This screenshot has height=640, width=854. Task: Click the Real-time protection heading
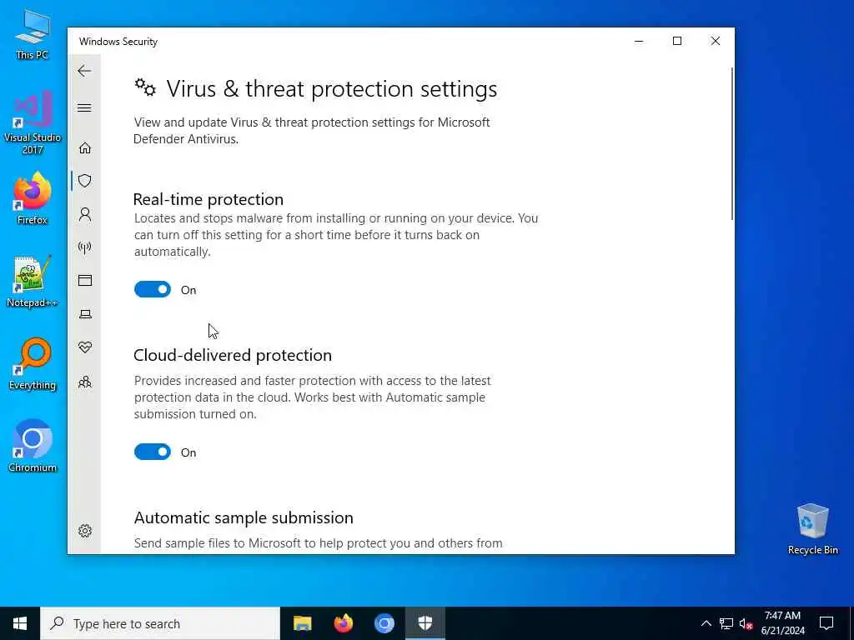click(208, 199)
